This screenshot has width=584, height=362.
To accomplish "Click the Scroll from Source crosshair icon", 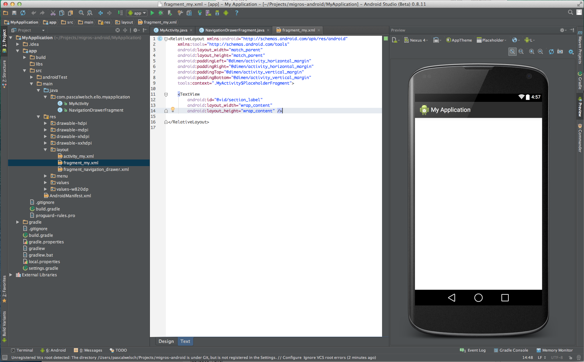I will point(118,30).
